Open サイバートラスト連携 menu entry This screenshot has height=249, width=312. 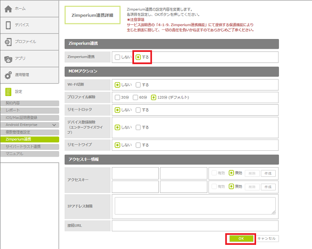point(23,147)
